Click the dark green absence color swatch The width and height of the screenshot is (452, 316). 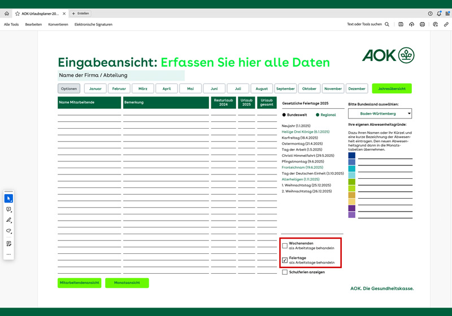tap(351, 182)
